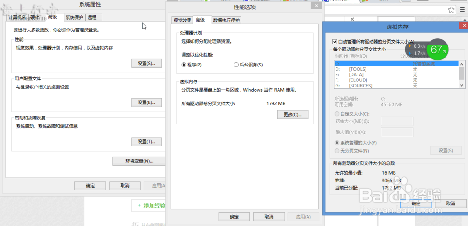Click the X icon on the browser page
Screen dimensions: 468x226
352,19
